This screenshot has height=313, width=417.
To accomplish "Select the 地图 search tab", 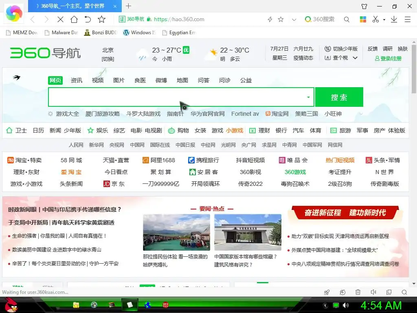I will [182, 80].
